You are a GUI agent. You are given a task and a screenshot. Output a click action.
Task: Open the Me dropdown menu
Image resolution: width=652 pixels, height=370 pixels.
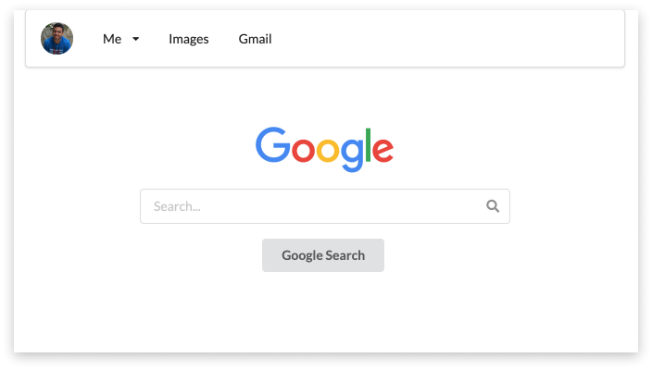(121, 39)
